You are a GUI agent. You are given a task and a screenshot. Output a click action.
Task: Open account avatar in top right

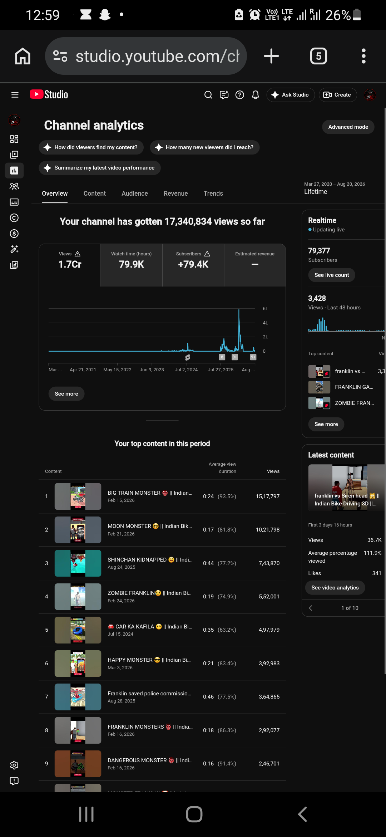pos(370,95)
